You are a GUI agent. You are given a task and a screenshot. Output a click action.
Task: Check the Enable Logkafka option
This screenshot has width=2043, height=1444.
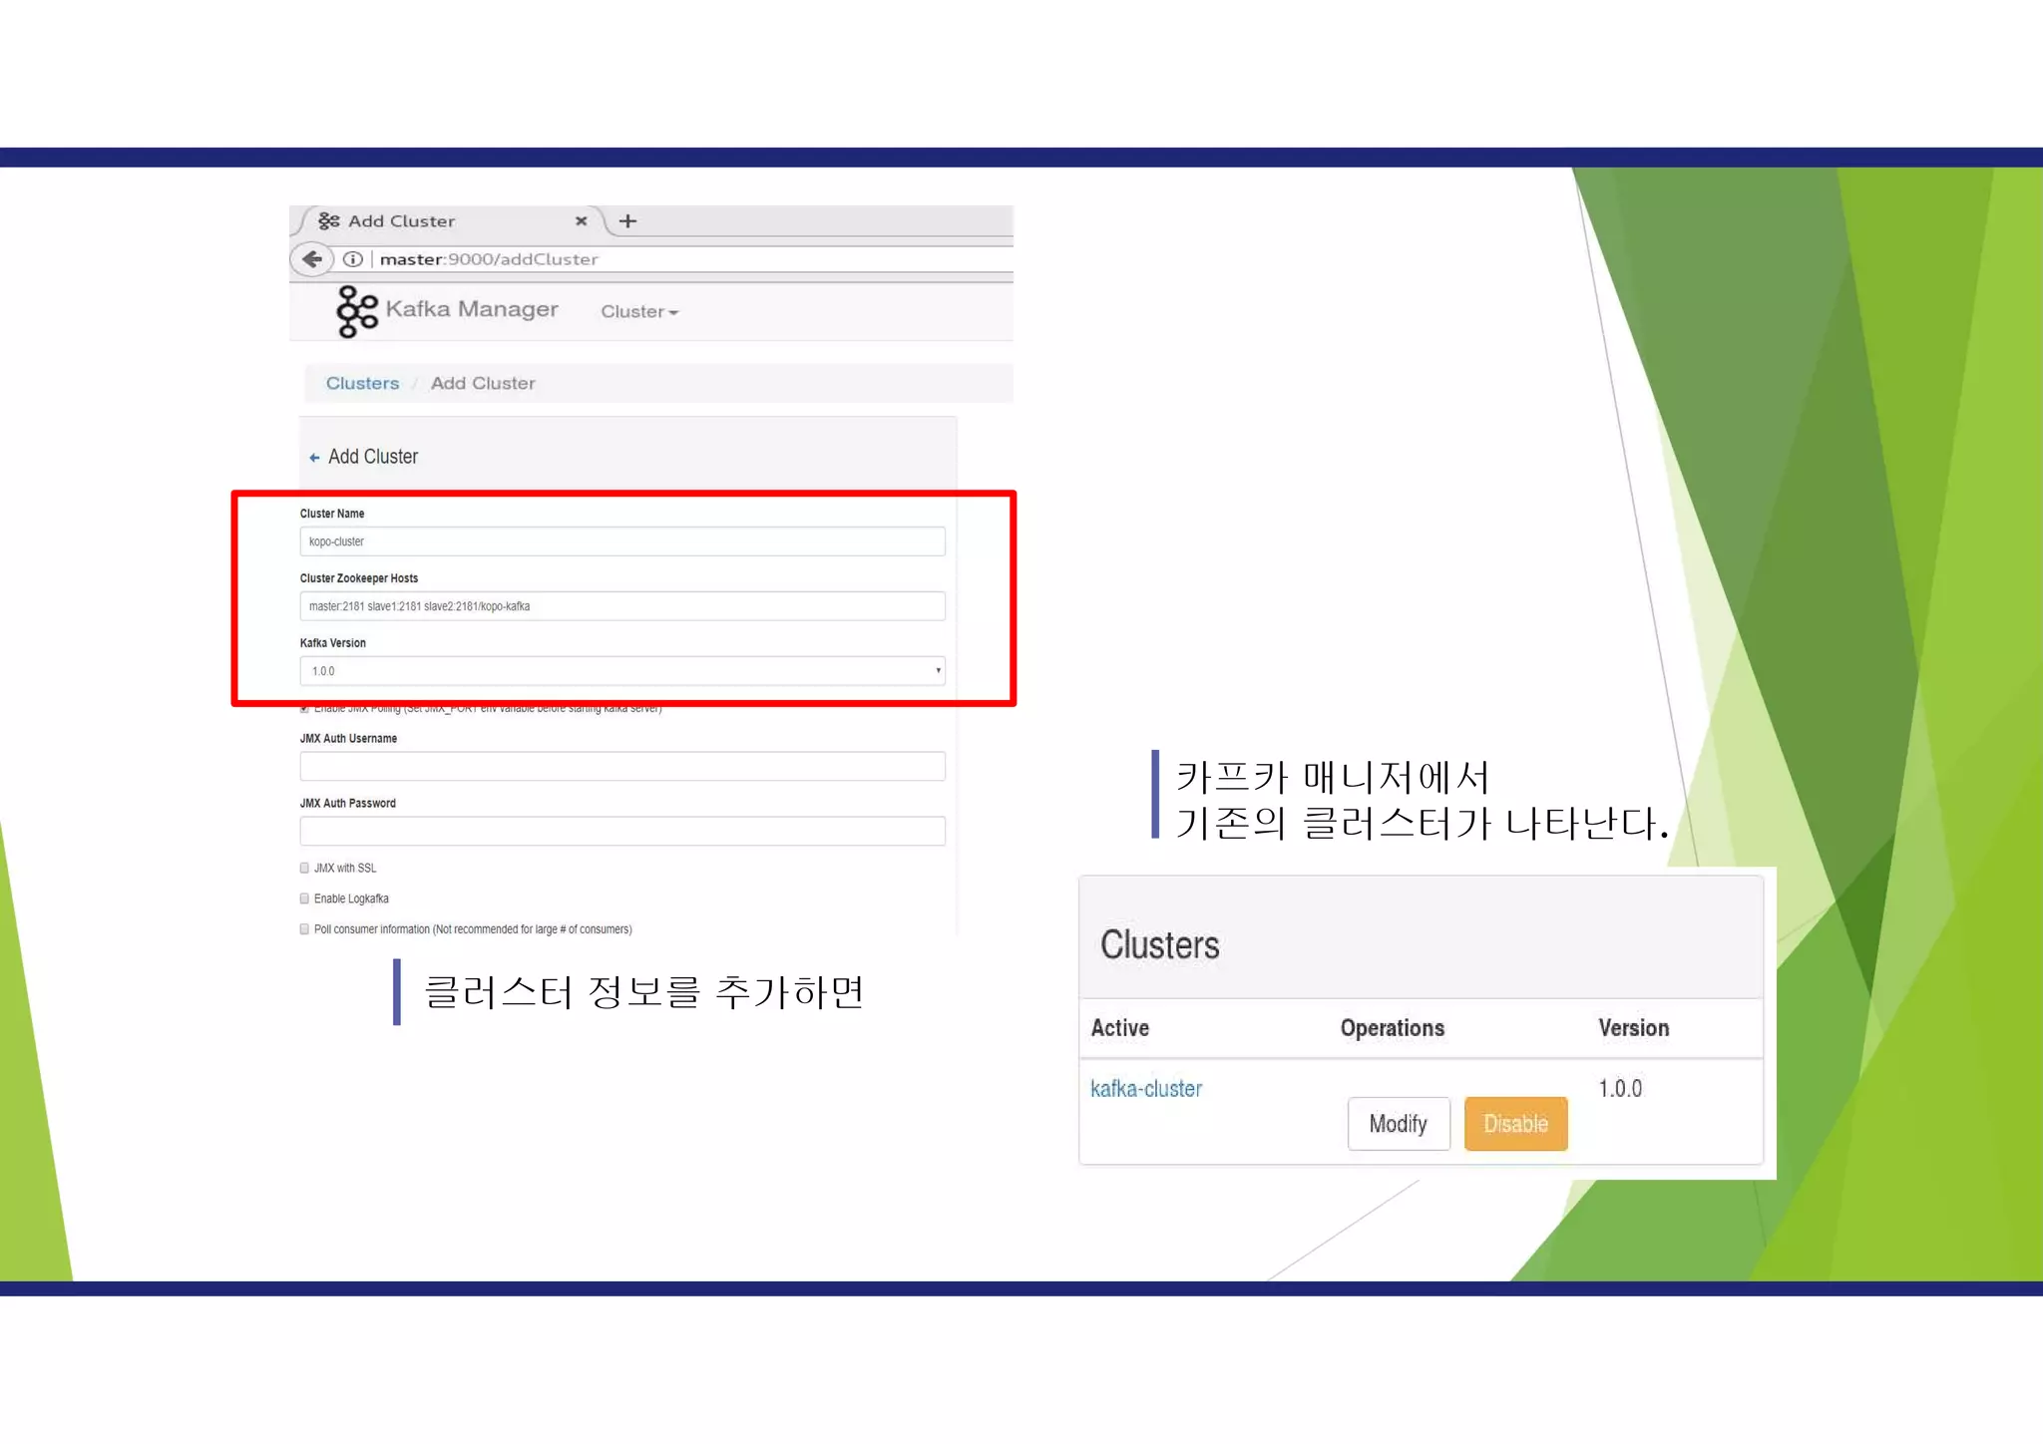305,899
